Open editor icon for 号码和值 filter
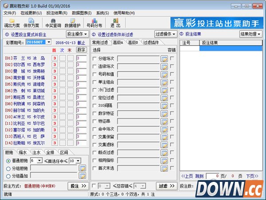This screenshot has width=266, height=200. [x=164, y=74]
